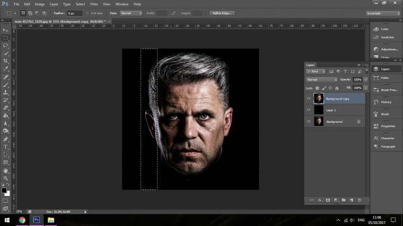Click the Feather input field

[74, 13]
